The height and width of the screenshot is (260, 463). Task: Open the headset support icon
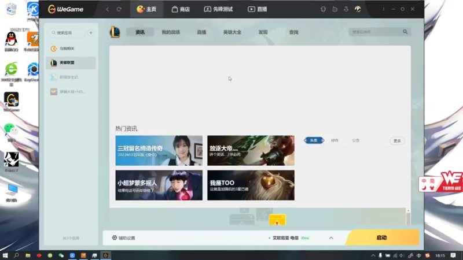pyautogui.click(x=323, y=9)
